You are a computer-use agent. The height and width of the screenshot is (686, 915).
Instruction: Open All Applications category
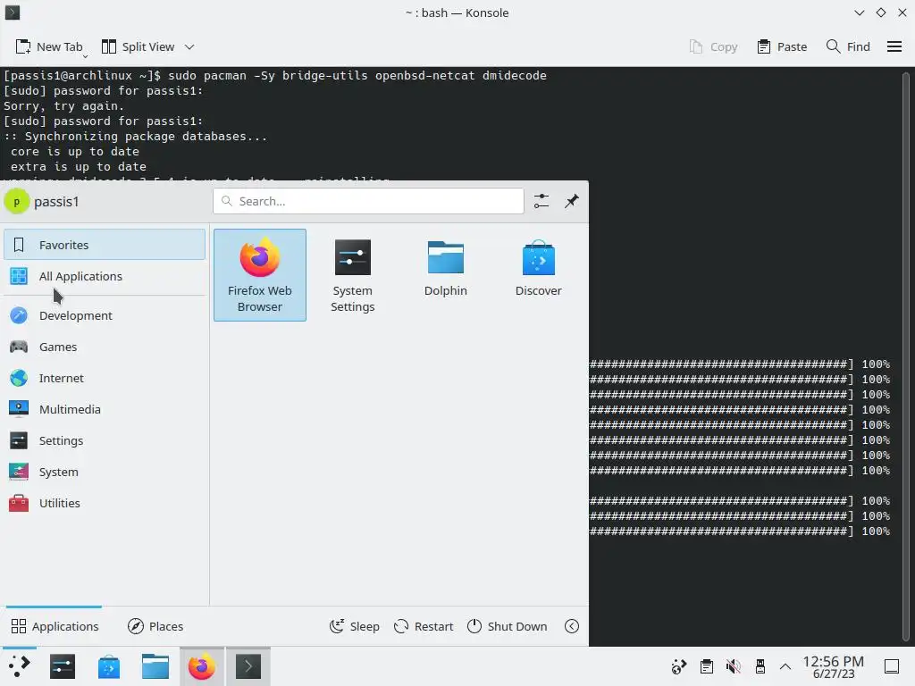coord(105,276)
